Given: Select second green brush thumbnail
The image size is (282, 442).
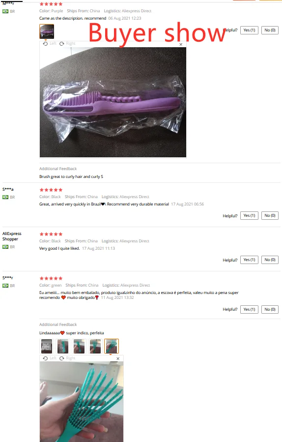Looking at the screenshot, I should [x=63, y=346].
